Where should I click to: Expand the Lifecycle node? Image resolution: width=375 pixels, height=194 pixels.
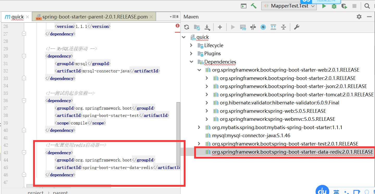[x=192, y=45]
